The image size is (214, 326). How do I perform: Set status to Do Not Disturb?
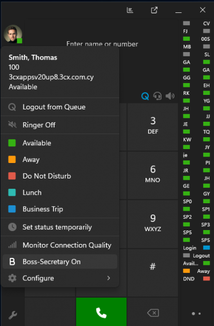tap(60, 176)
